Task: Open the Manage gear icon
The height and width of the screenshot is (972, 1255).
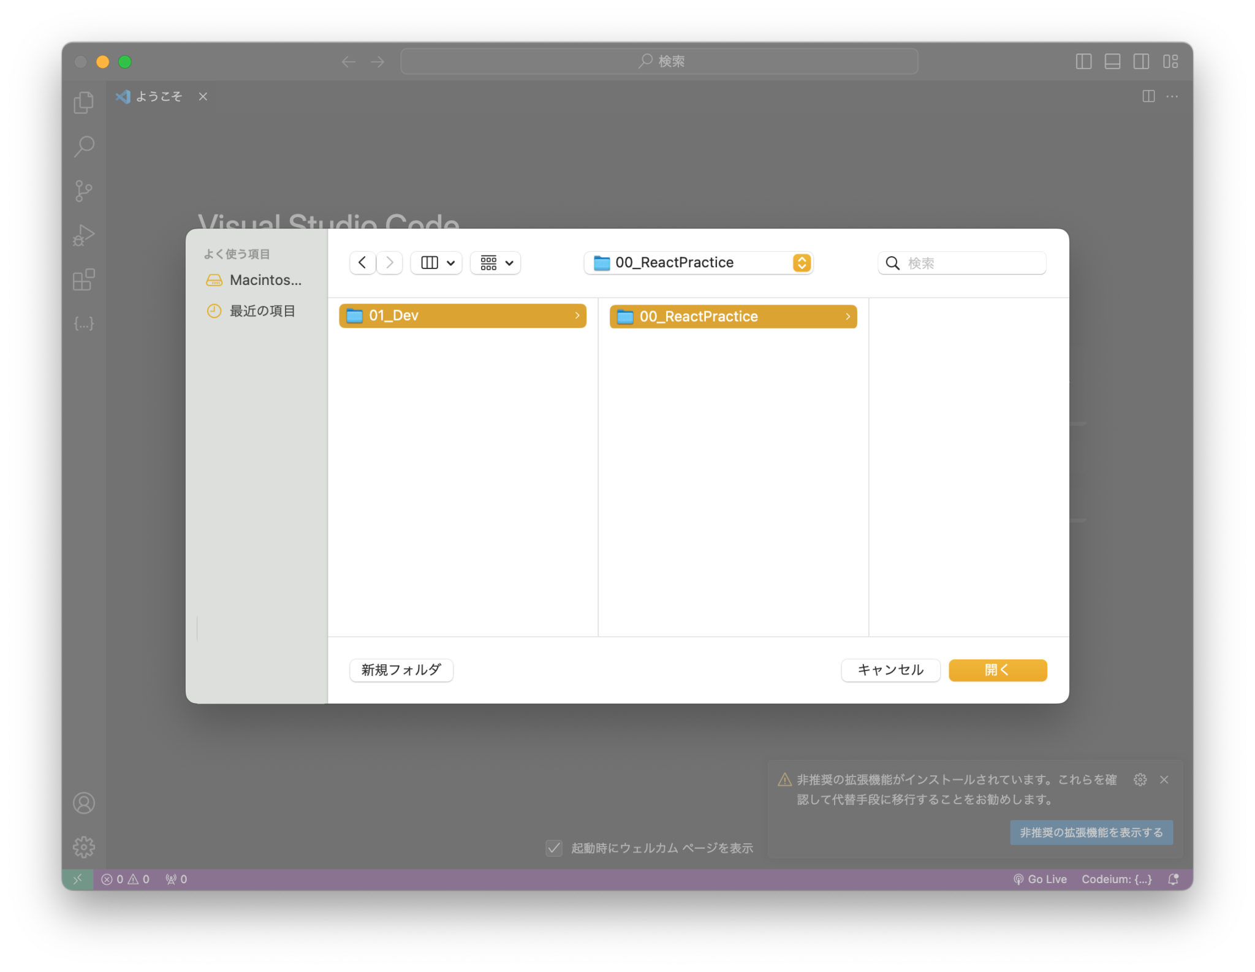Action: click(84, 847)
